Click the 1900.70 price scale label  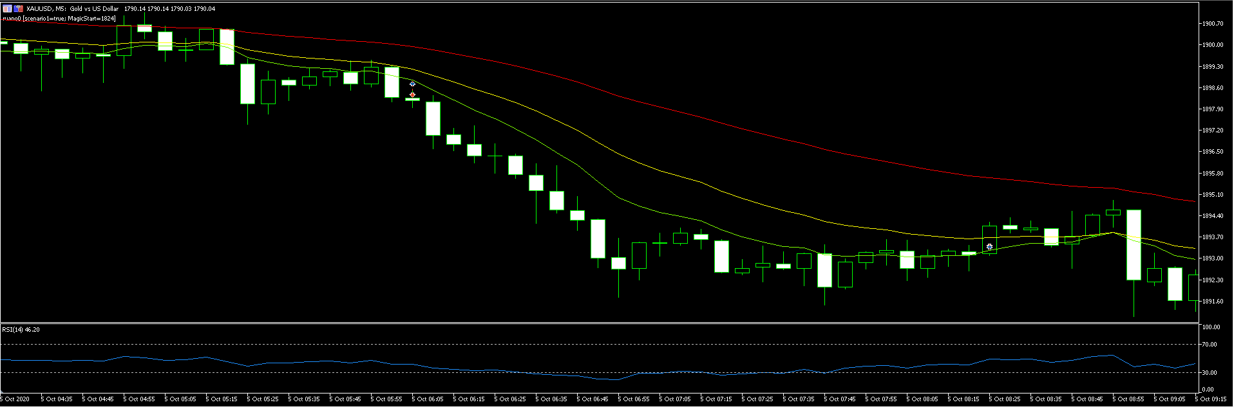tap(1213, 24)
